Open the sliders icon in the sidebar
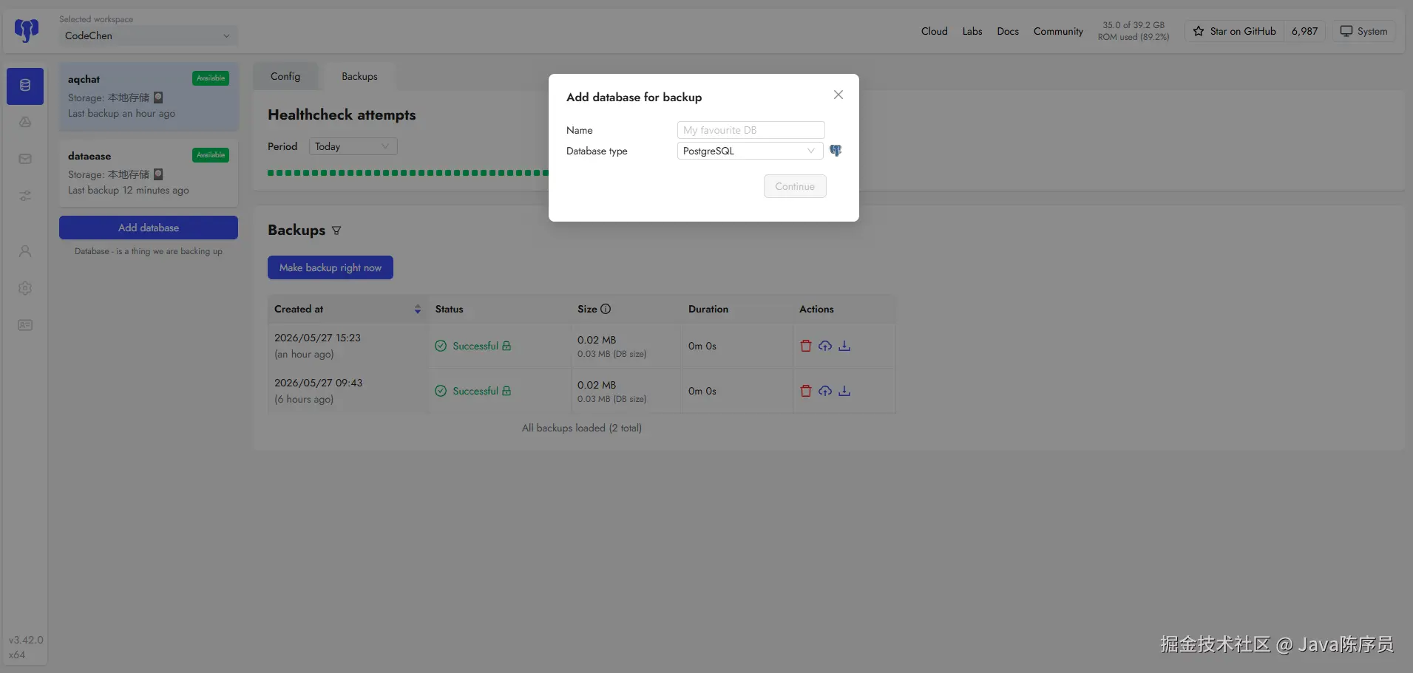1413x673 pixels. pos(25,196)
